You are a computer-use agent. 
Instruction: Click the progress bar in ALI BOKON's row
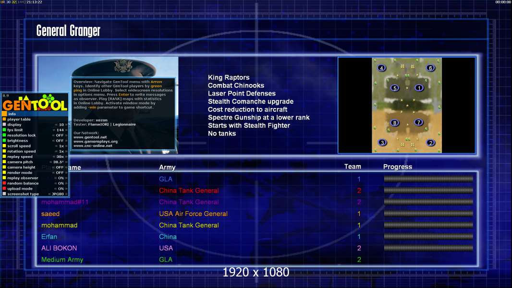click(x=428, y=248)
